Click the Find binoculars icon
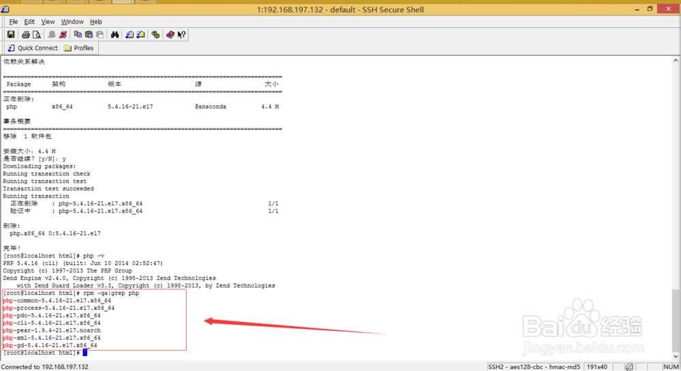Image resolution: width=681 pixels, height=371 pixels. point(114,35)
